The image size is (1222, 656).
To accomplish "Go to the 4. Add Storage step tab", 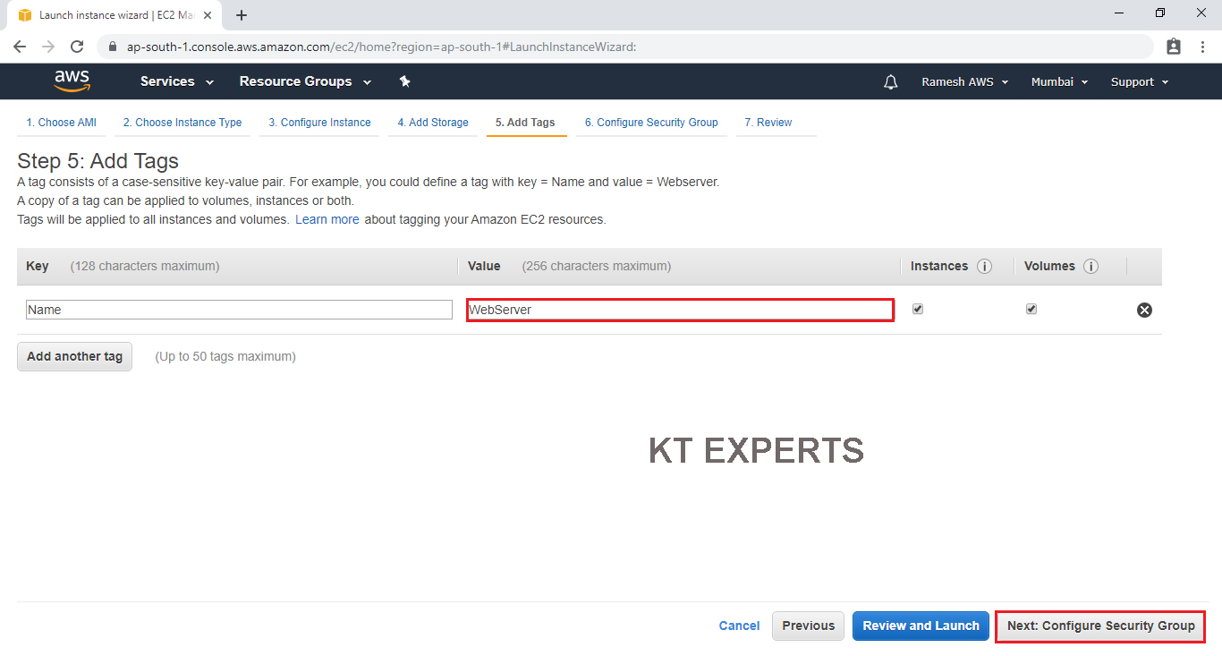I will [x=433, y=123].
